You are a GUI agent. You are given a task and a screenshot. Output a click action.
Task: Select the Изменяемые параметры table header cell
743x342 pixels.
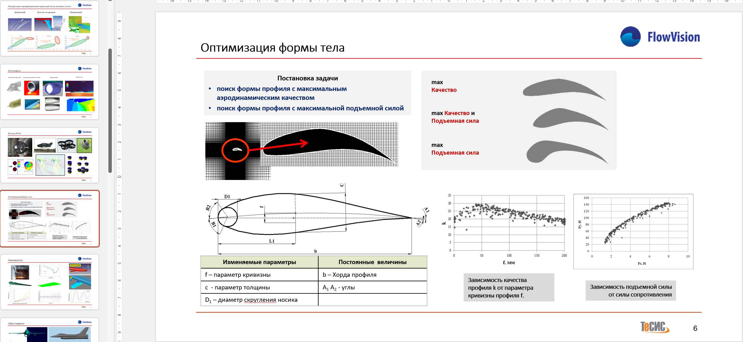coord(260,262)
